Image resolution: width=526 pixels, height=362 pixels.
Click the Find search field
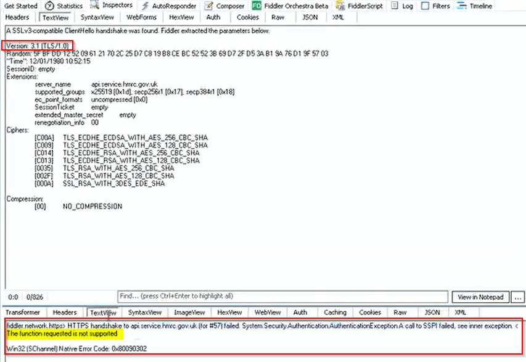[x=282, y=296]
